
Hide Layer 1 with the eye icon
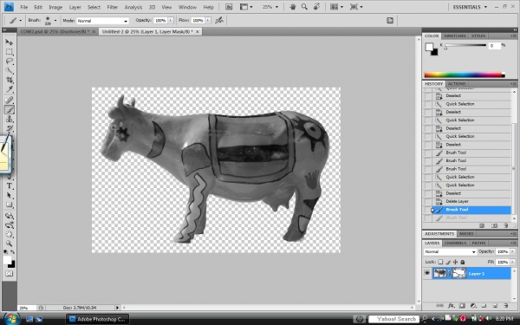point(426,273)
